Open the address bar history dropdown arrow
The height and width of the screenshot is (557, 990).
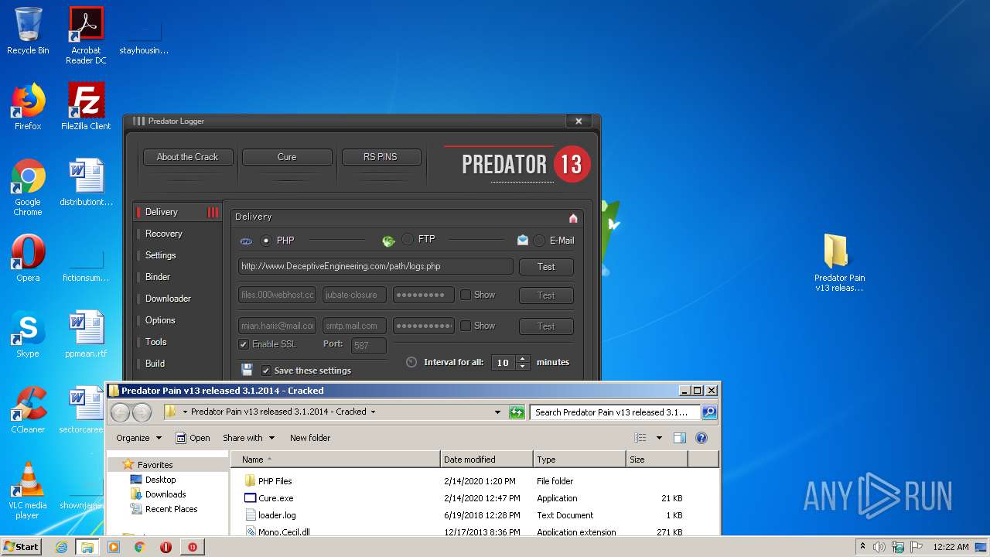[497, 412]
